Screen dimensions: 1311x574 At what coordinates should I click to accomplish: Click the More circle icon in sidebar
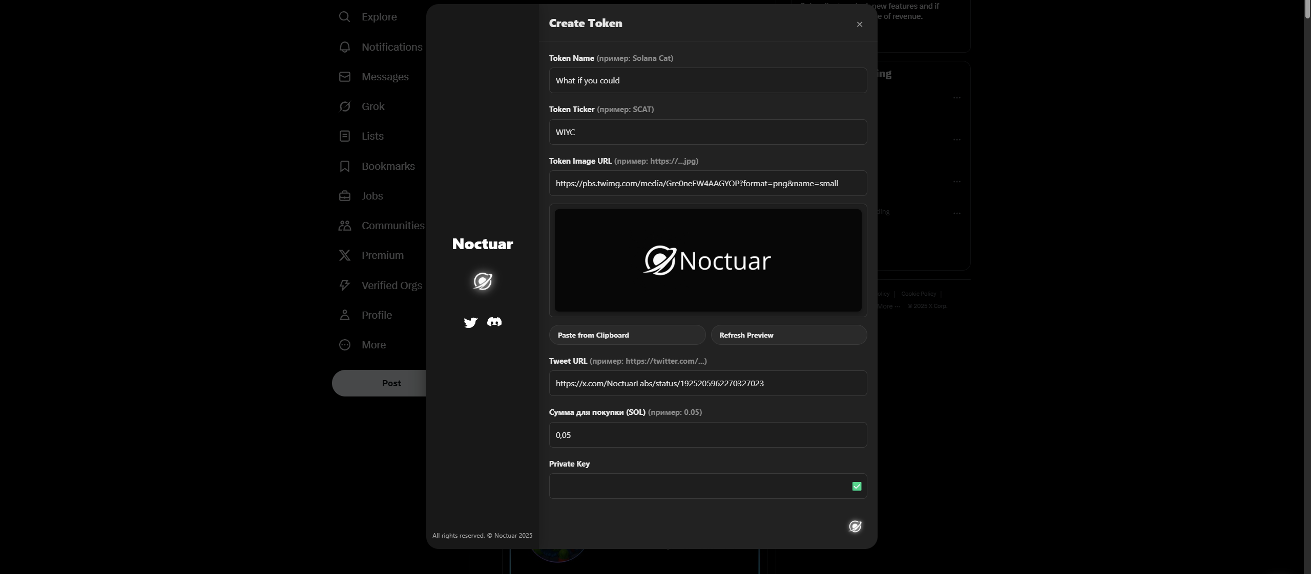pos(344,345)
